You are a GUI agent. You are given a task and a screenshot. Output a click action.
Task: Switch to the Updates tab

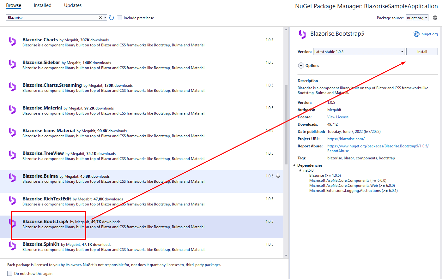(72, 5)
